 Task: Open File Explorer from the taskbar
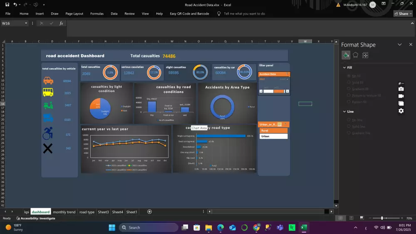tap(208, 227)
